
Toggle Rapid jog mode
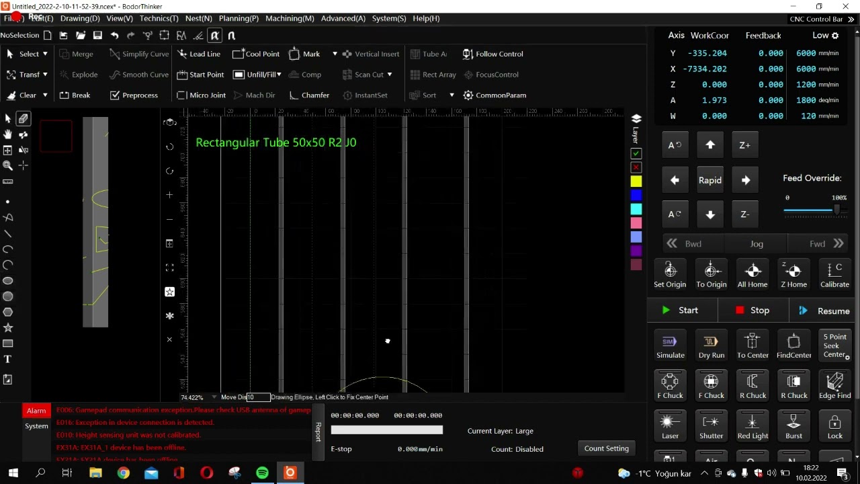(710, 180)
